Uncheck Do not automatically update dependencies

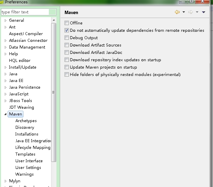67,30
